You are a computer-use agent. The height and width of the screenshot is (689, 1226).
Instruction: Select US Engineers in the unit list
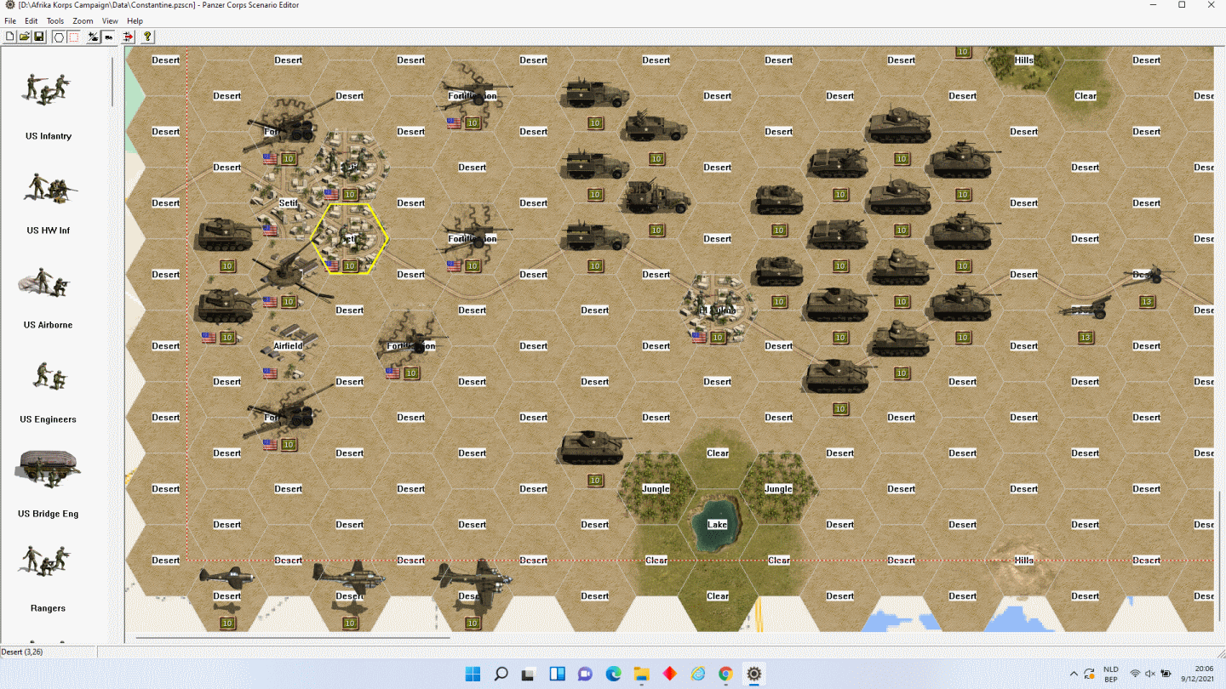(49, 391)
